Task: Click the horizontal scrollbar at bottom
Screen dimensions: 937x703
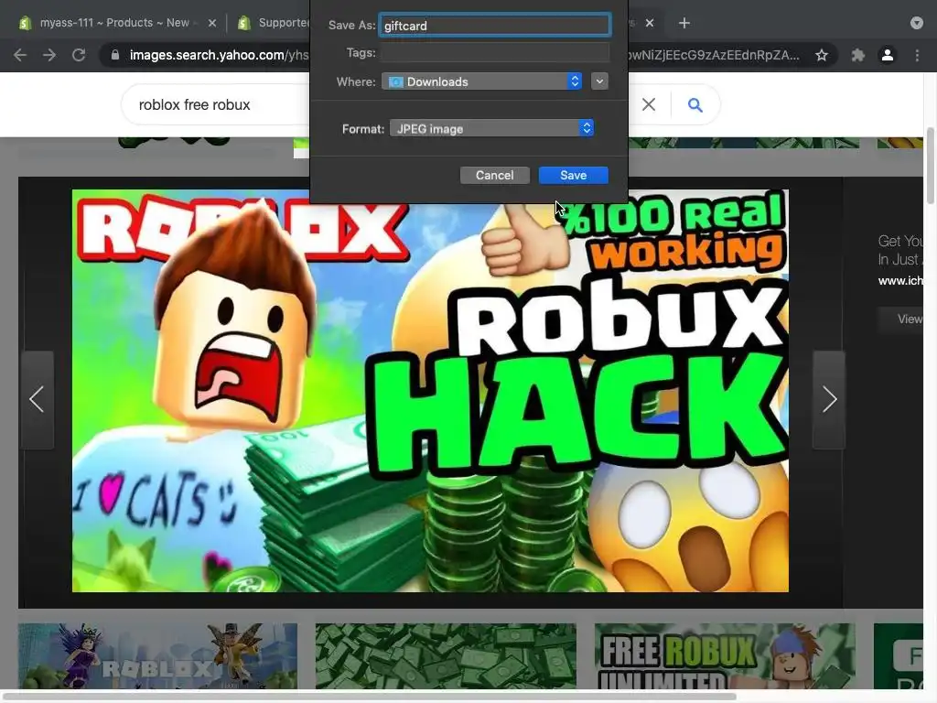Action: coord(368,696)
